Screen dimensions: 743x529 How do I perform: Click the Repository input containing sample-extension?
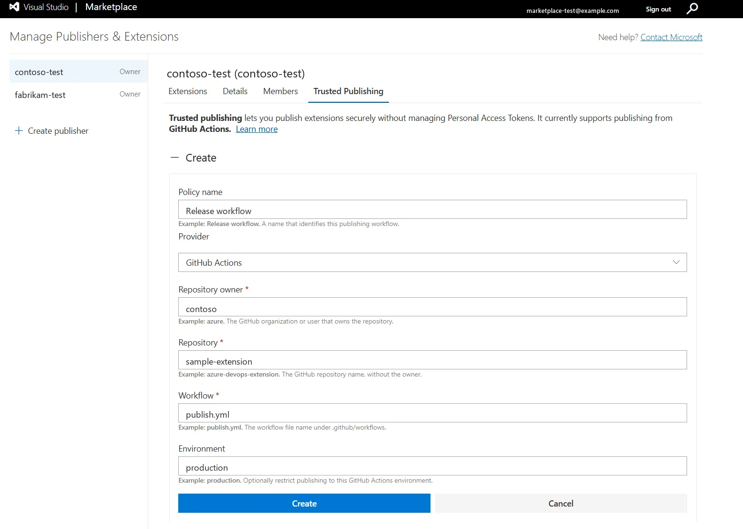pos(432,360)
